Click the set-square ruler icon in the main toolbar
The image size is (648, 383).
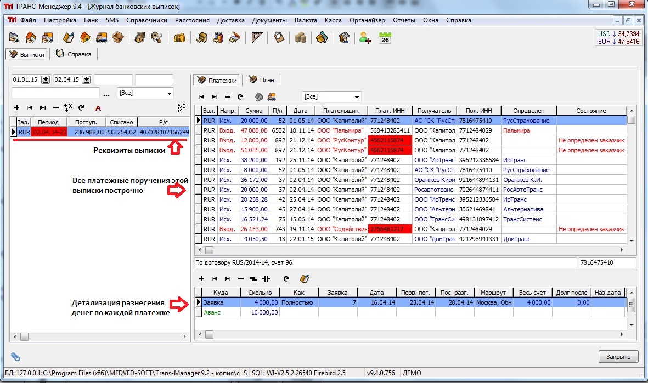257,38
